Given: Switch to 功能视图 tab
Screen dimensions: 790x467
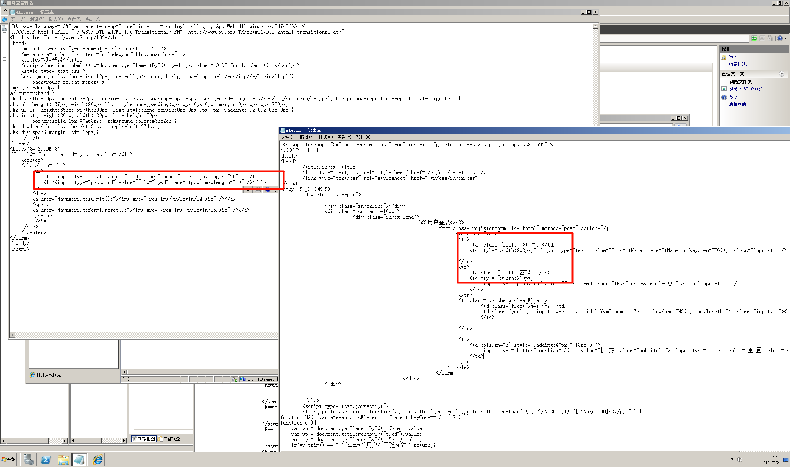Looking at the screenshot, I should pyautogui.click(x=143, y=439).
